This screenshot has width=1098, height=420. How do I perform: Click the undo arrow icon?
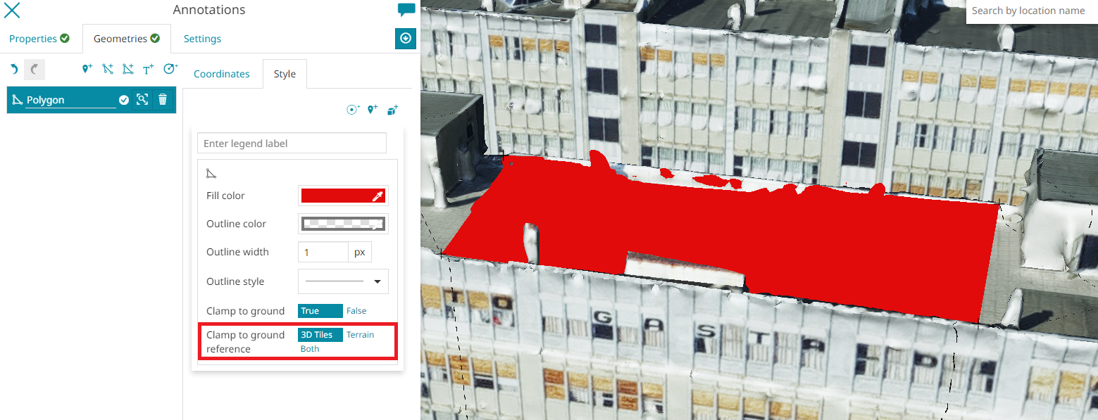click(x=14, y=69)
